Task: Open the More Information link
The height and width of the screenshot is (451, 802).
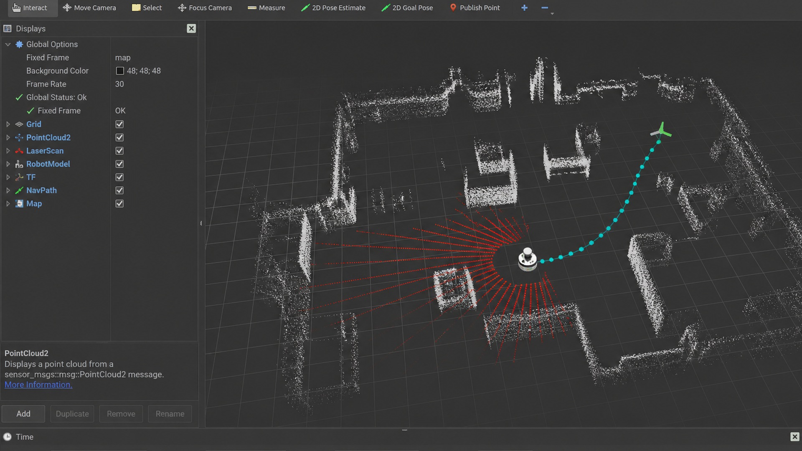Action: 38,385
